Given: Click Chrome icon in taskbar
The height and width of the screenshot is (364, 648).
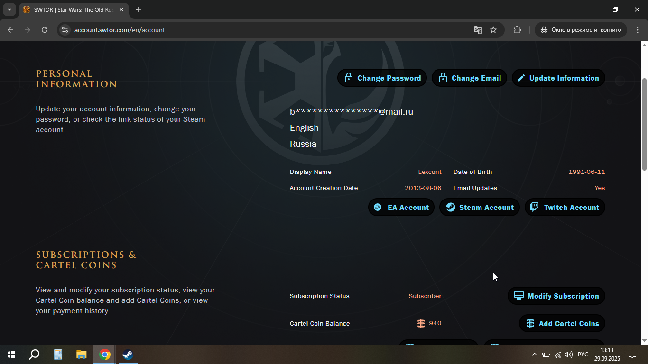Looking at the screenshot, I should 105,355.
